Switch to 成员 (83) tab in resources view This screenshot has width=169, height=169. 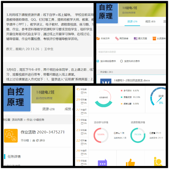point(150,21)
